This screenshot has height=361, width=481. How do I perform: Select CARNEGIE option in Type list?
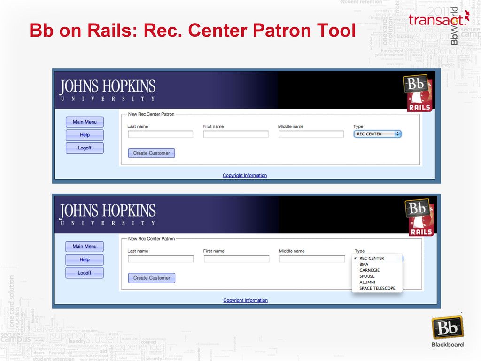click(x=377, y=270)
